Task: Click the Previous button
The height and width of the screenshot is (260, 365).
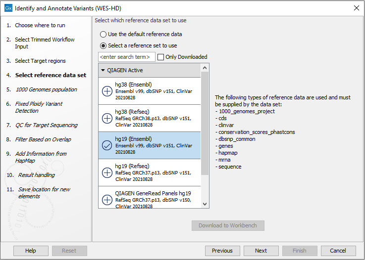Action: click(x=222, y=251)
